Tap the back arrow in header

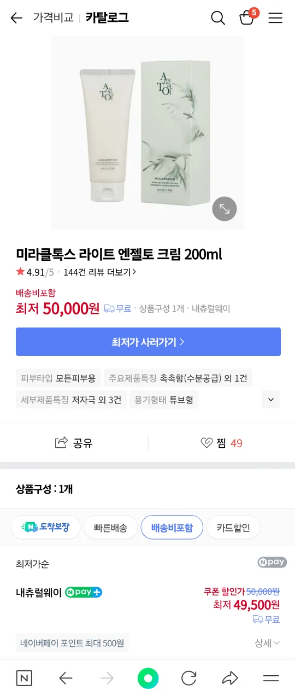[16, 18]
